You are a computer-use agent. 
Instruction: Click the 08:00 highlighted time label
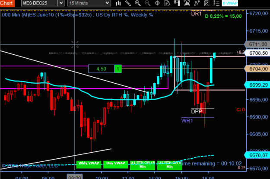coord(75,176)
